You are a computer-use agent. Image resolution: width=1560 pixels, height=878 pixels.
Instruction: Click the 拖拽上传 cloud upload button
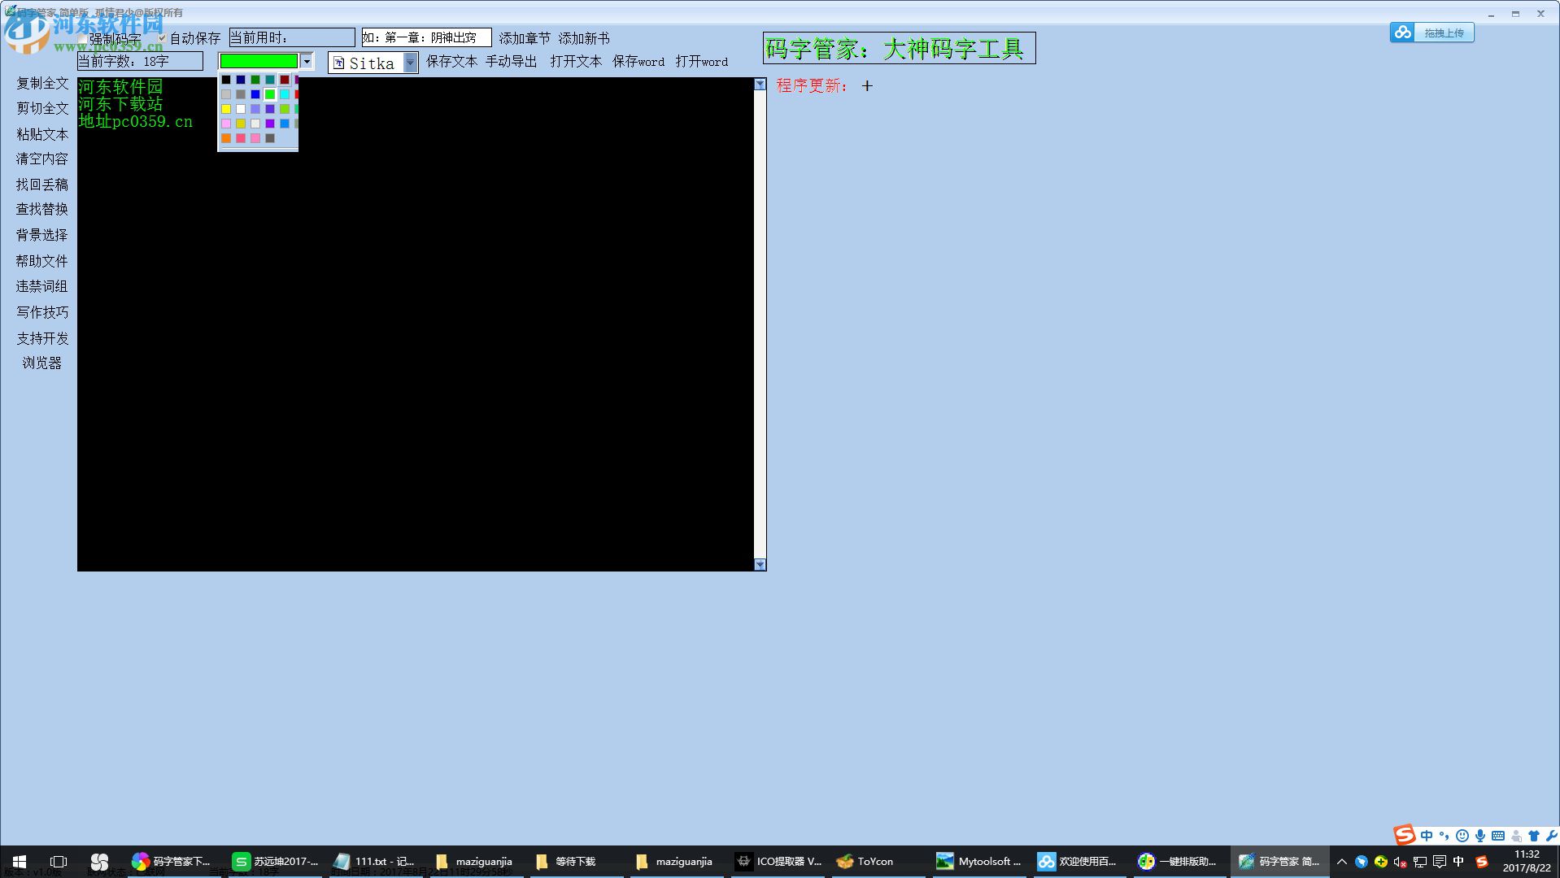pos(1432,33)
